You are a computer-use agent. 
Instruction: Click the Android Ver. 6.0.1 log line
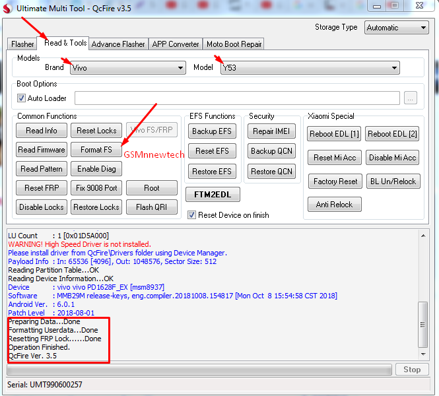pyautogui.click(x=41, y=304)
